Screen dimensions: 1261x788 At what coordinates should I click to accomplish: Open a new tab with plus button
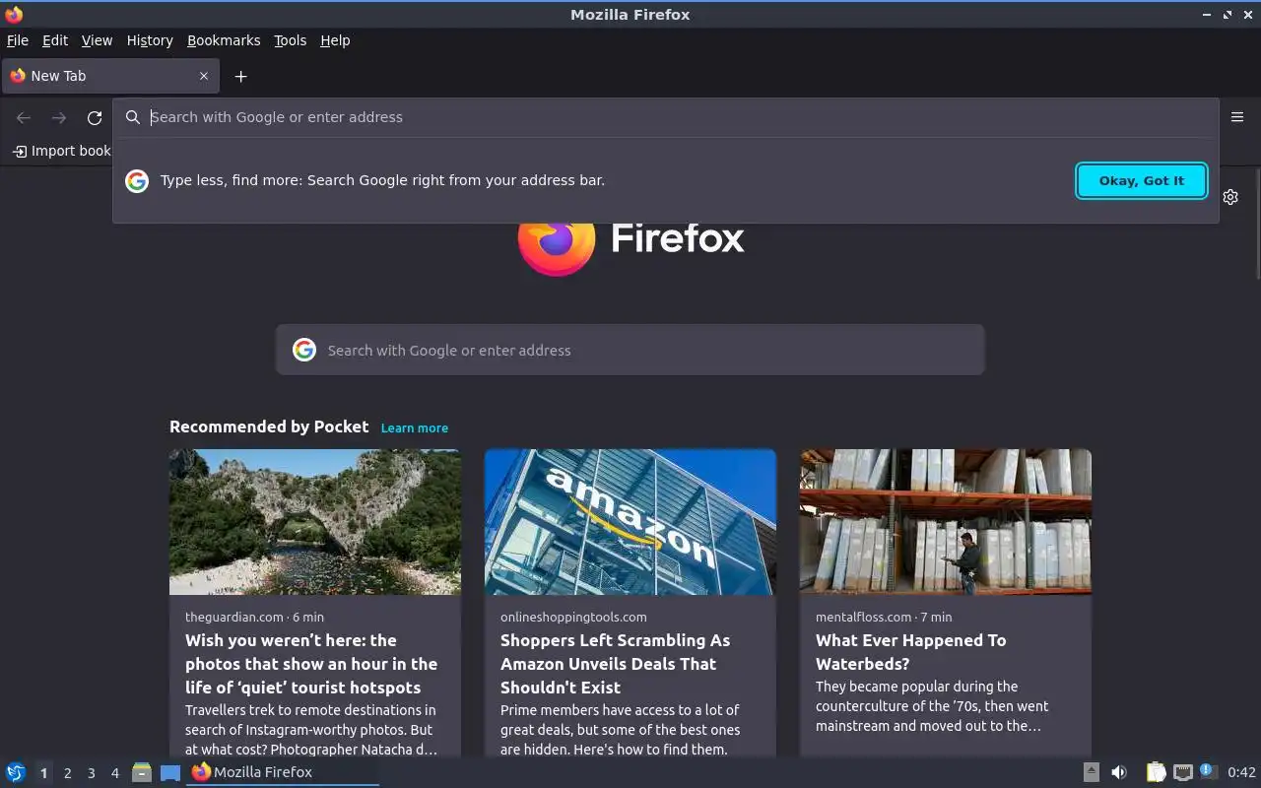(x=240, y=76)
